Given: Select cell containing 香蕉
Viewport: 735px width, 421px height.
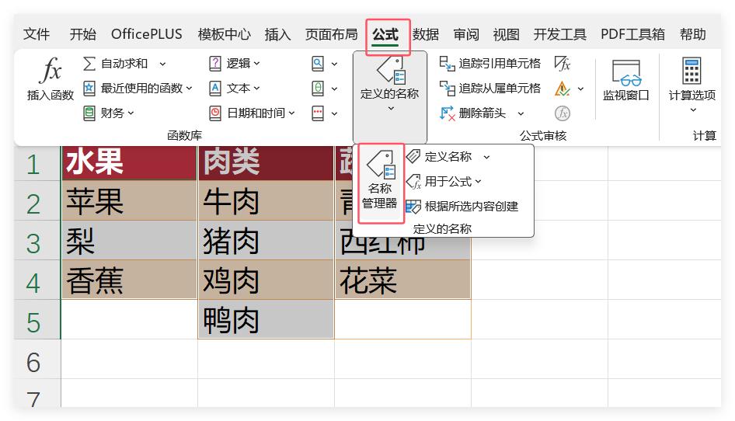Looking at the screenshot, I should coord(130,280).
